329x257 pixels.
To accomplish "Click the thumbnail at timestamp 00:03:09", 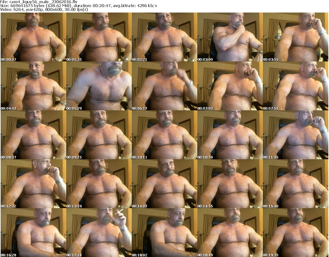I will pos(230,37).
